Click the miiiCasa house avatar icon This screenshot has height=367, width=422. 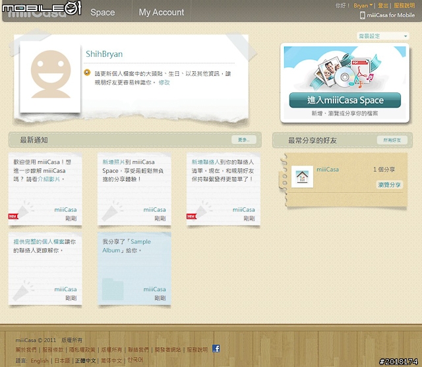click(x=302, y=176)
